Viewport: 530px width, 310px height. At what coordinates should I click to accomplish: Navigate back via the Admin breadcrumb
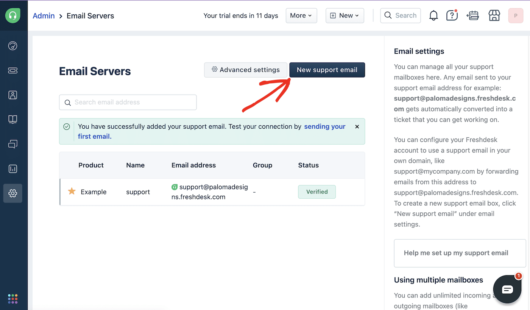coord(44,16)
